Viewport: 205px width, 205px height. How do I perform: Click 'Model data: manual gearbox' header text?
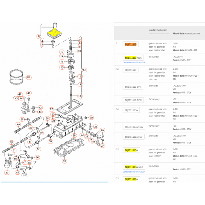(x=186, y=33)
